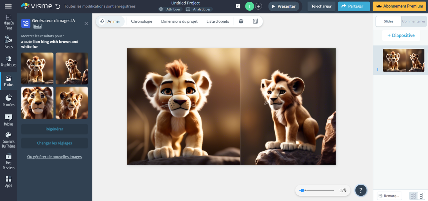Click the Régénérer button

(55, 129)
